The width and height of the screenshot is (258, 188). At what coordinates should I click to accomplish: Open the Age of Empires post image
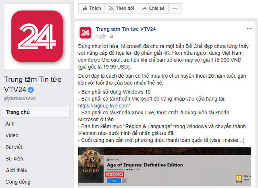click(164, 167)
